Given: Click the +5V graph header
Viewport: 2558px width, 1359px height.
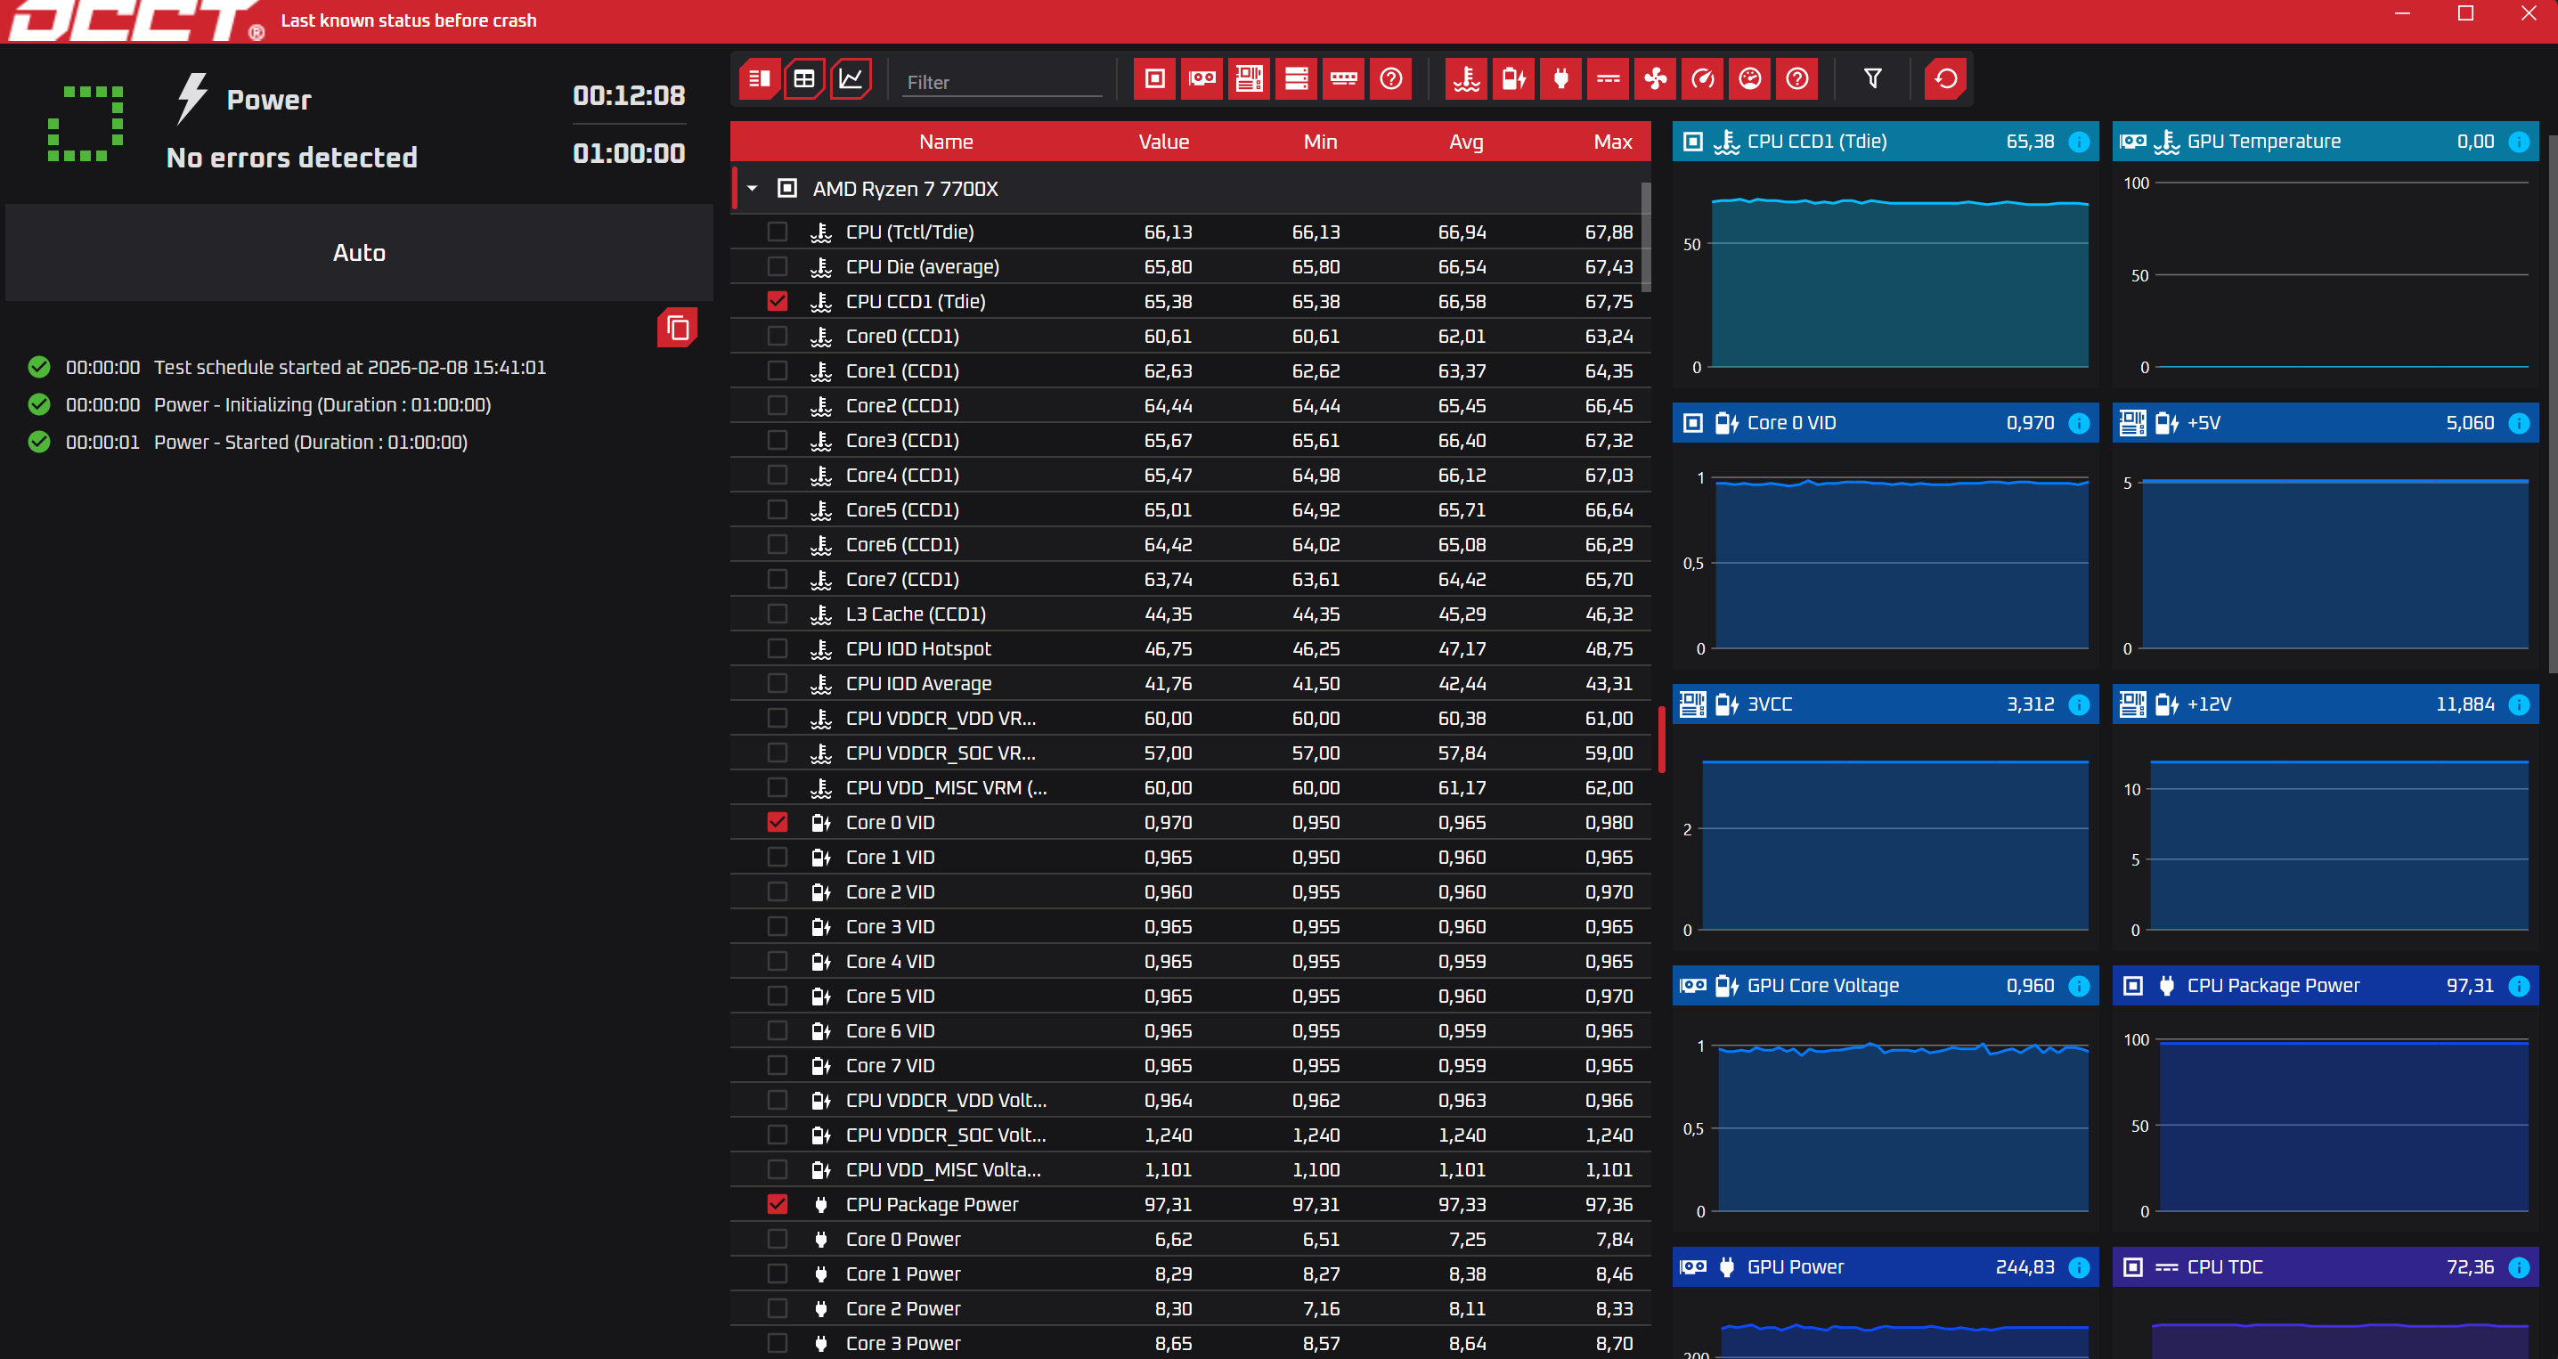Looking at the screenshot, I should (x=2325, y=424).
